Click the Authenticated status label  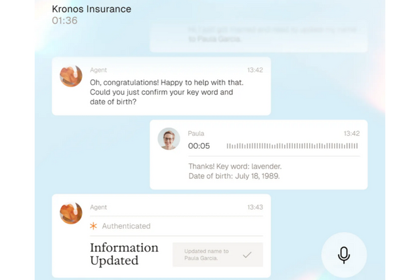click(x=126, y=226)
